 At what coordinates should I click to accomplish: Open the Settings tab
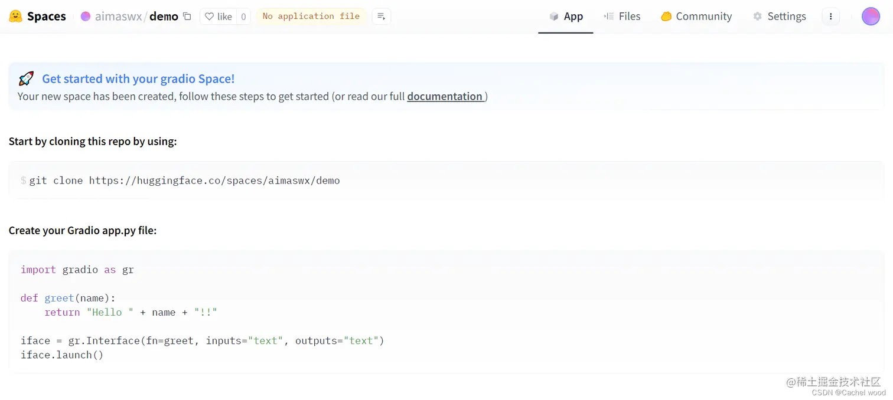pos(780,17)
